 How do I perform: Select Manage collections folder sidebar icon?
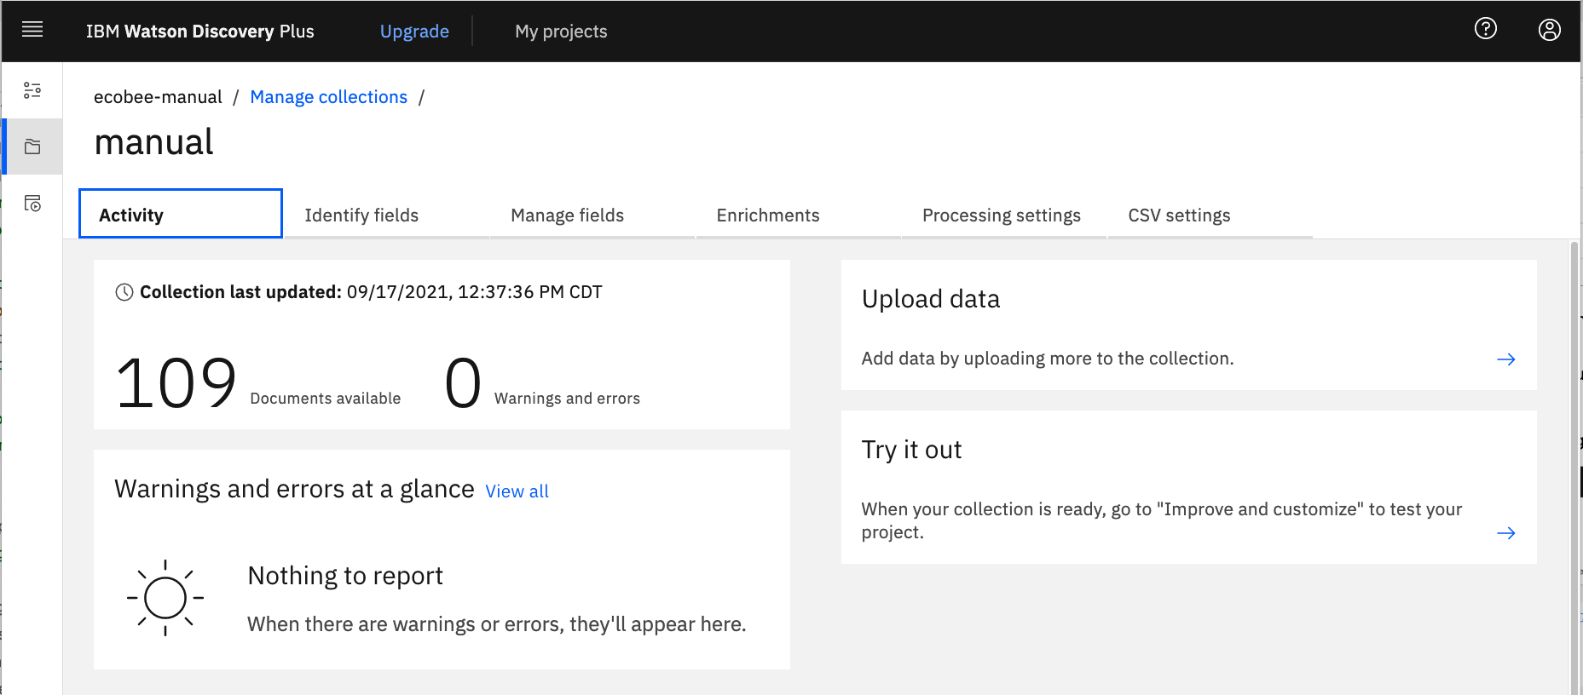(32, 146)
